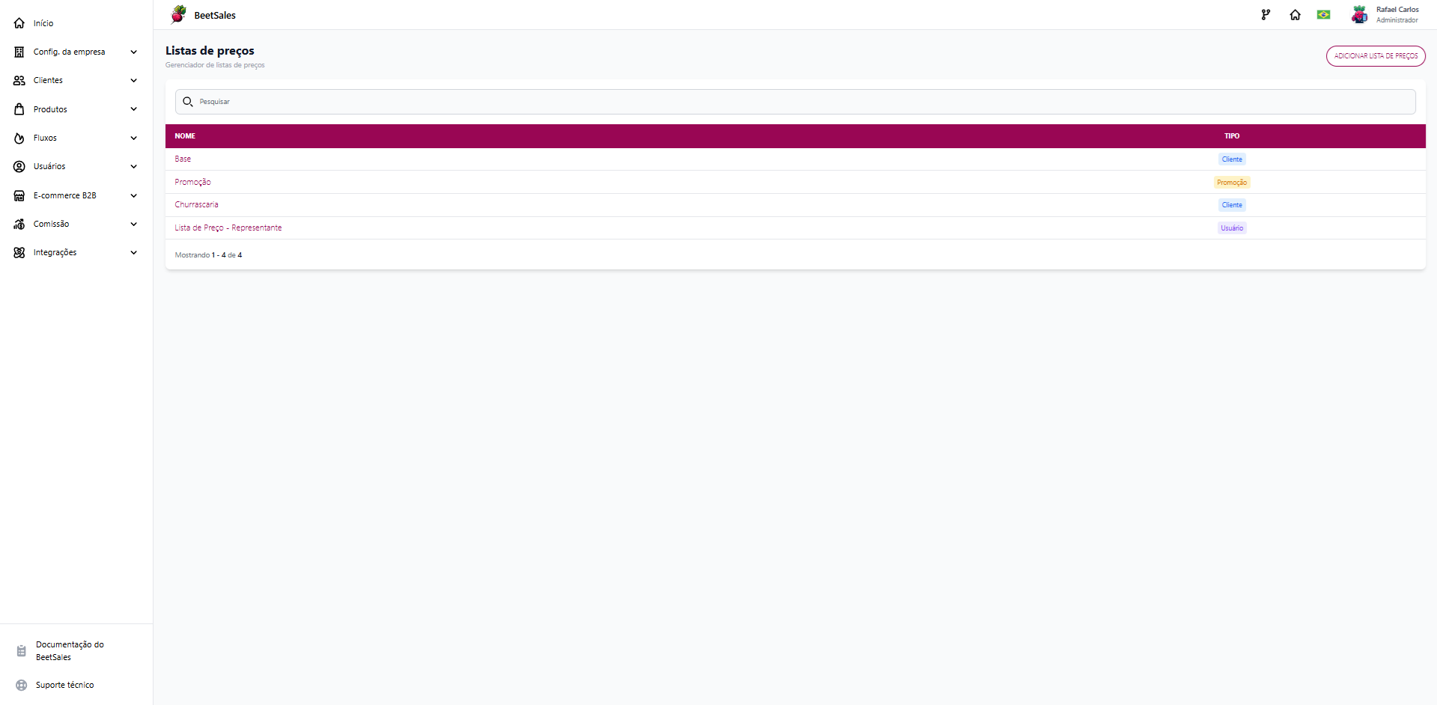This screenshot has height=705, width=1437.
Task: Open the Promoção price list link
Action: click(192, 182)
